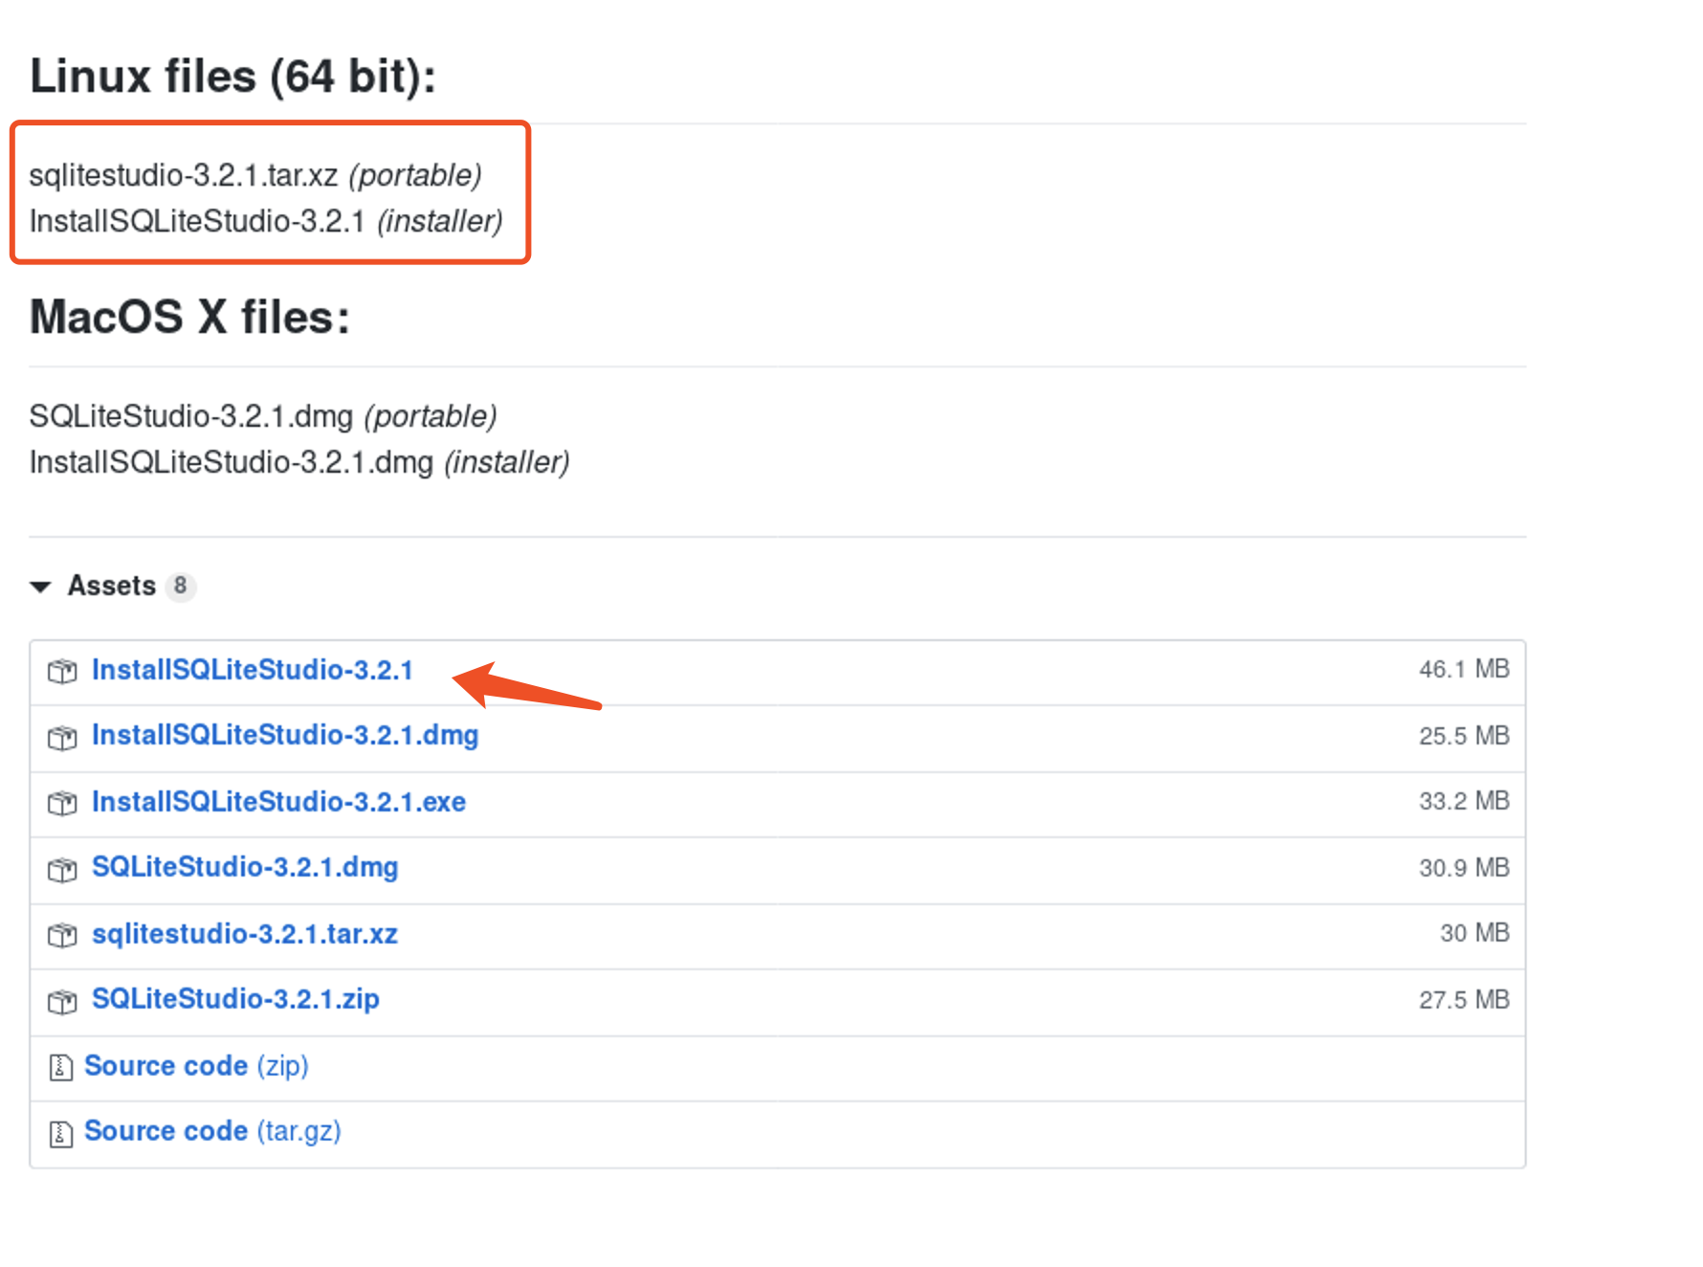Download Source code (tar.gz)
The image size is (1703, 1267).
[212, 1131]
